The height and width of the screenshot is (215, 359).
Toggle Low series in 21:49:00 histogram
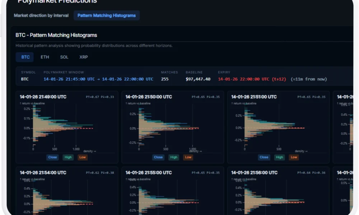coord(83,157)
